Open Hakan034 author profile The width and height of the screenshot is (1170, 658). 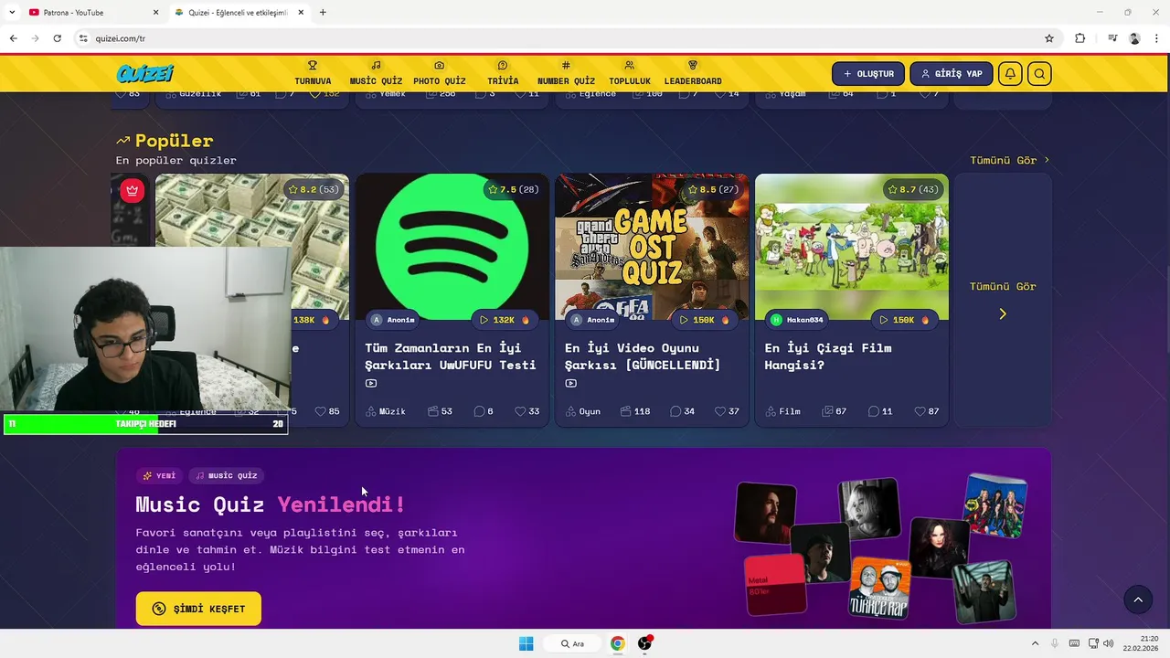pos(797,320)
